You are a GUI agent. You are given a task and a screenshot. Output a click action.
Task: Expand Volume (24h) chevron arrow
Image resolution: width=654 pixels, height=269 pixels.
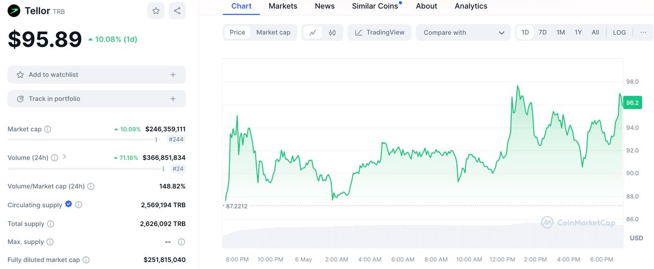coord(64,157)
